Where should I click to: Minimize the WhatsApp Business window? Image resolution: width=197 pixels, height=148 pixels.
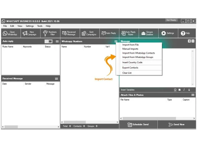tap(183, 21)
